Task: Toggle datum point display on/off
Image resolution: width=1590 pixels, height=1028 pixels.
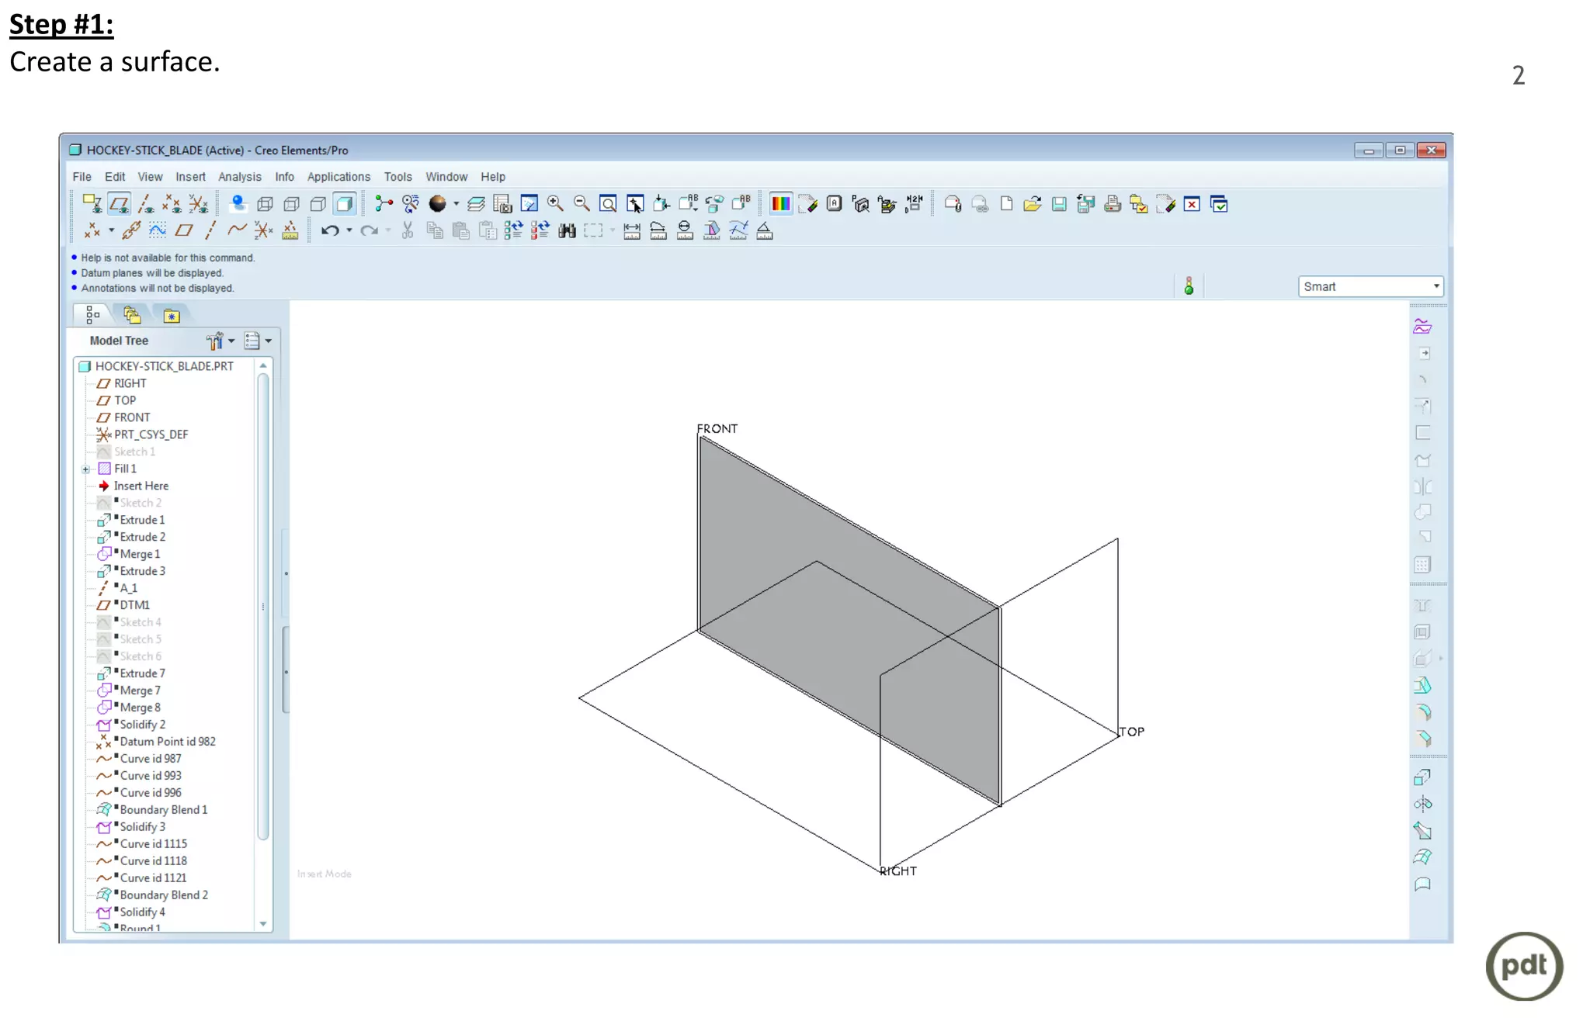Action: (x=172, y=204)
